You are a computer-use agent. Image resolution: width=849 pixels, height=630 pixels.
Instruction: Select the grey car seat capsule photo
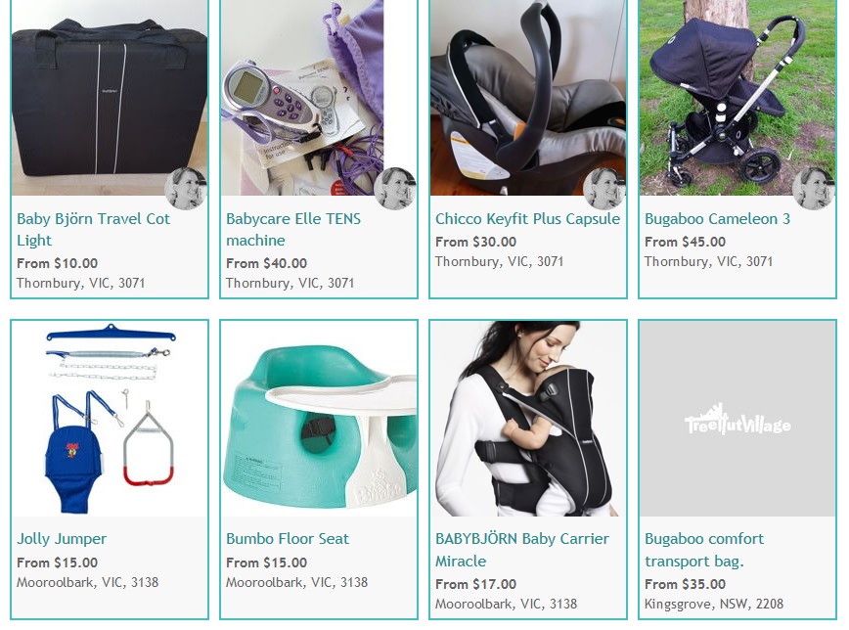tap(528, 98)
